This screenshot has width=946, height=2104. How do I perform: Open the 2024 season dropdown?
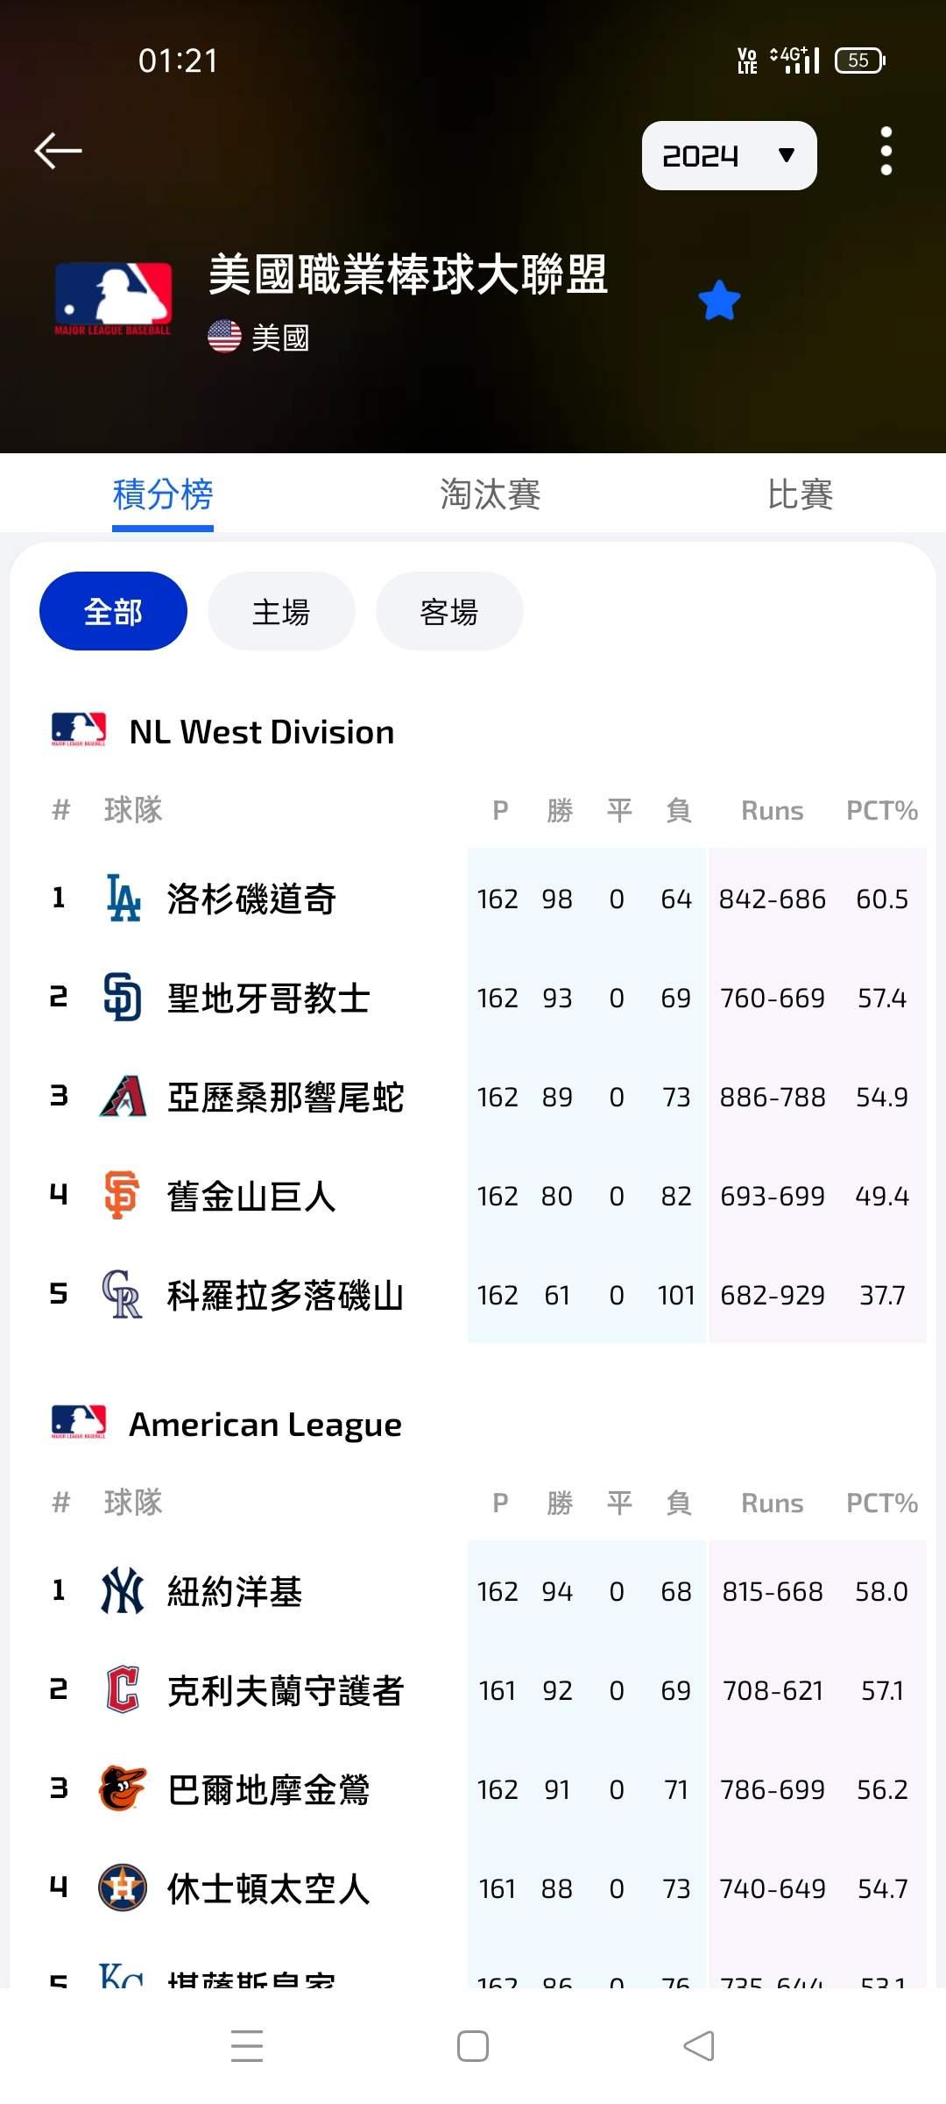pos(729,155)
